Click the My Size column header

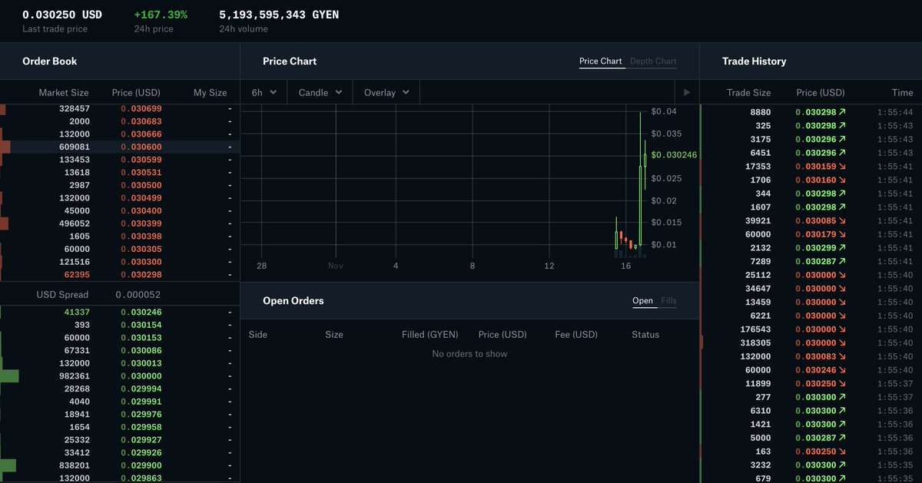[210, 93]
